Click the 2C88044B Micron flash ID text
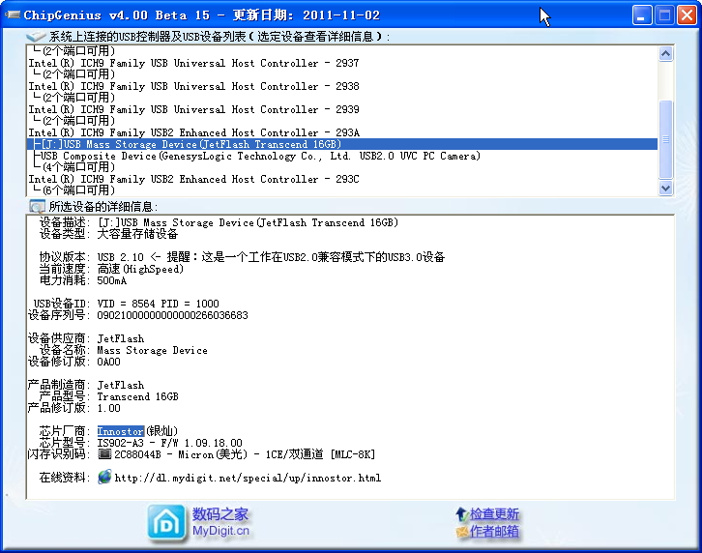Viewport: 702px width, 553px height. (245, 454)
